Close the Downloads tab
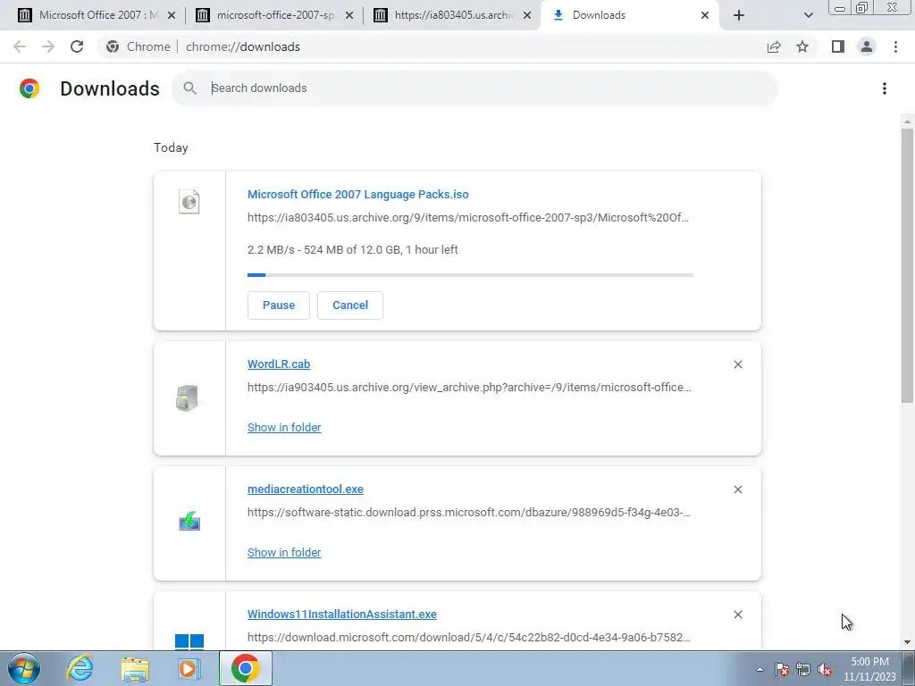Image resolution: width=915 pixels, height=686 pixels. tap(705, 16)
